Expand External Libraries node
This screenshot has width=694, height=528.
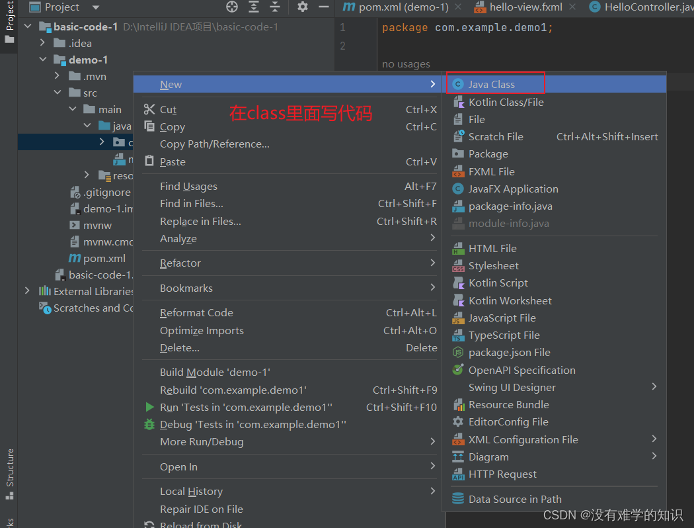pos(28,291)
